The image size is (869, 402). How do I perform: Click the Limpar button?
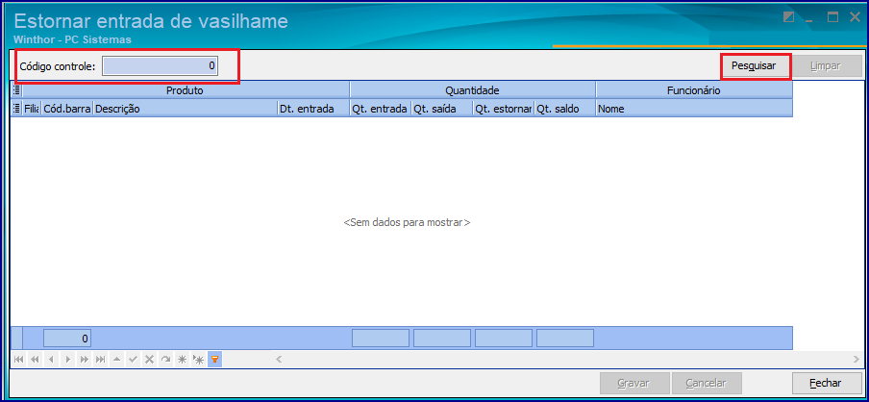point(826,66)
